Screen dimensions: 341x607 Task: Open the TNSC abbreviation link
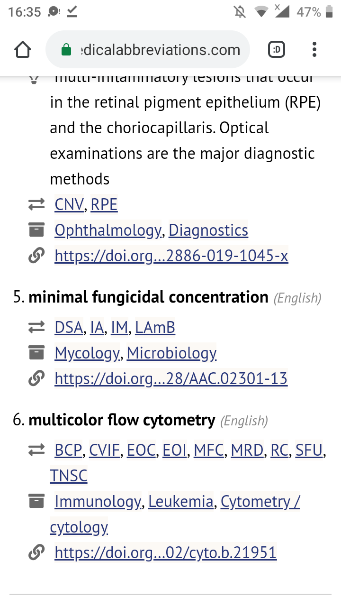pos(69,476)
